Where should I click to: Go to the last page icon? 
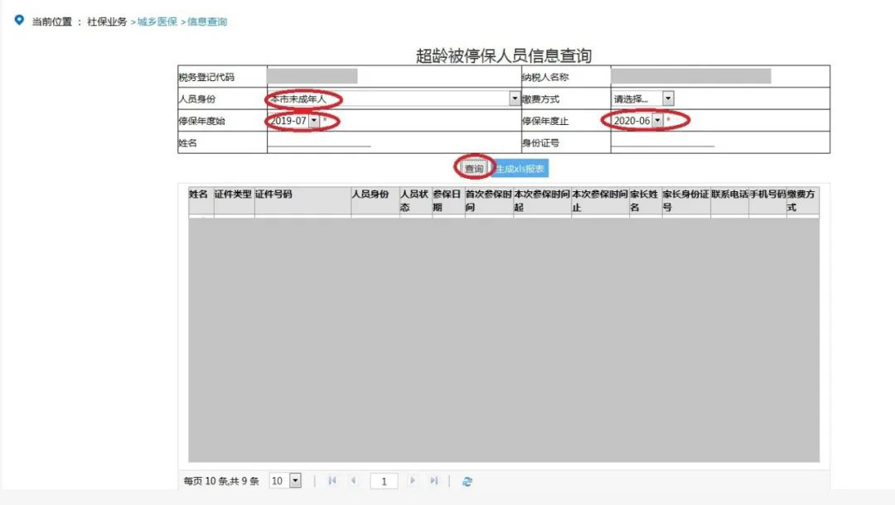click(434, 480)
